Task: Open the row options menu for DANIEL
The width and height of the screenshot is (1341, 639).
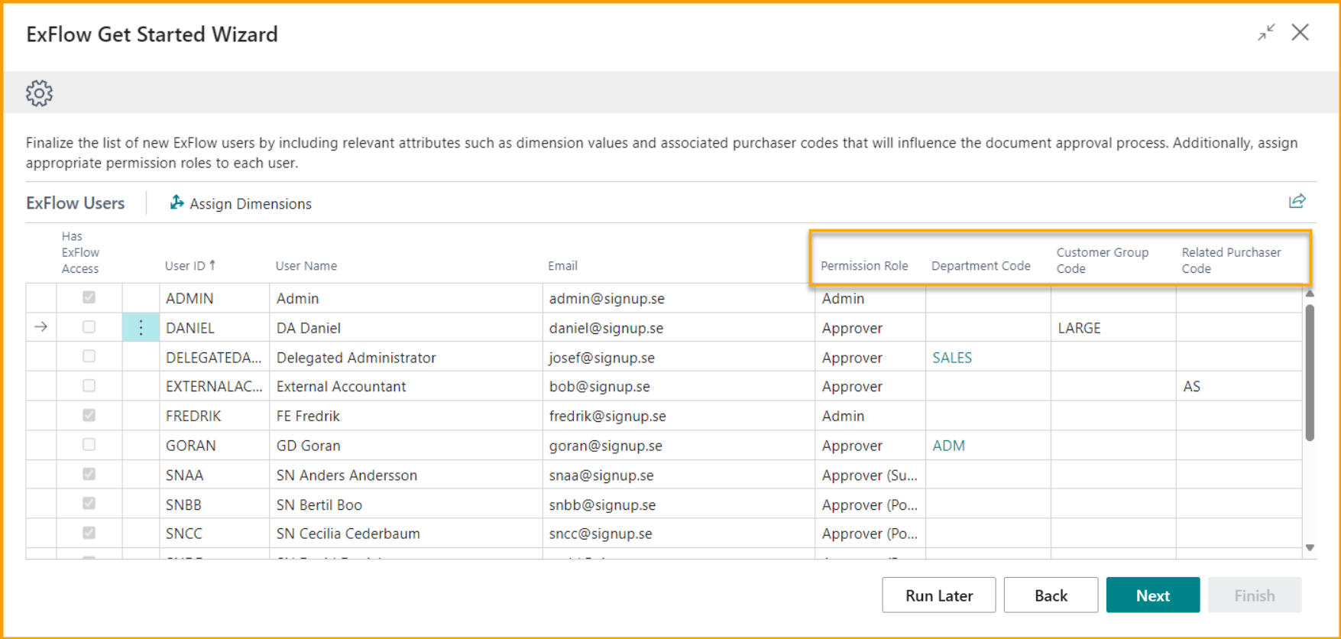Action: 141,328
